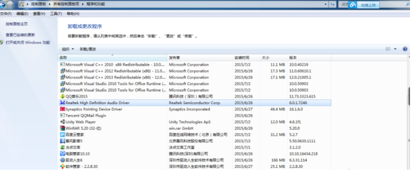This screenshot has width=411, height=188.
Task: Click the Realtek High Definition Audio Driver icon
Action: (63, 103)
